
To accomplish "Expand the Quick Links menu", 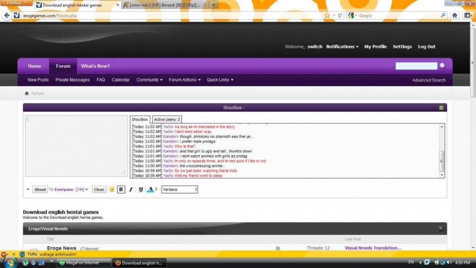I will 220,80.
